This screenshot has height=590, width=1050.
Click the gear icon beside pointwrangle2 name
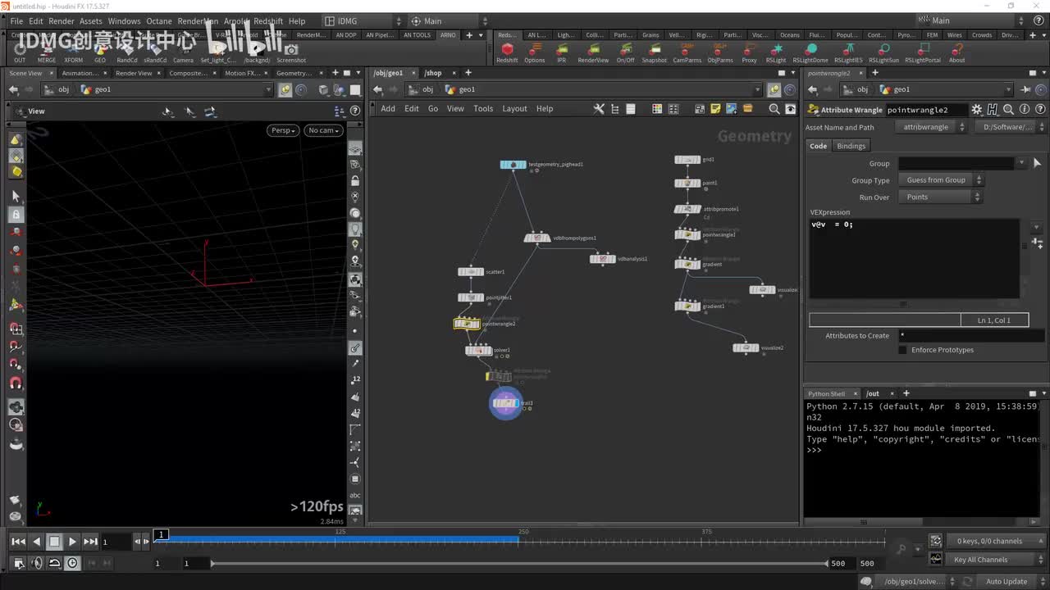coord(976,110)
